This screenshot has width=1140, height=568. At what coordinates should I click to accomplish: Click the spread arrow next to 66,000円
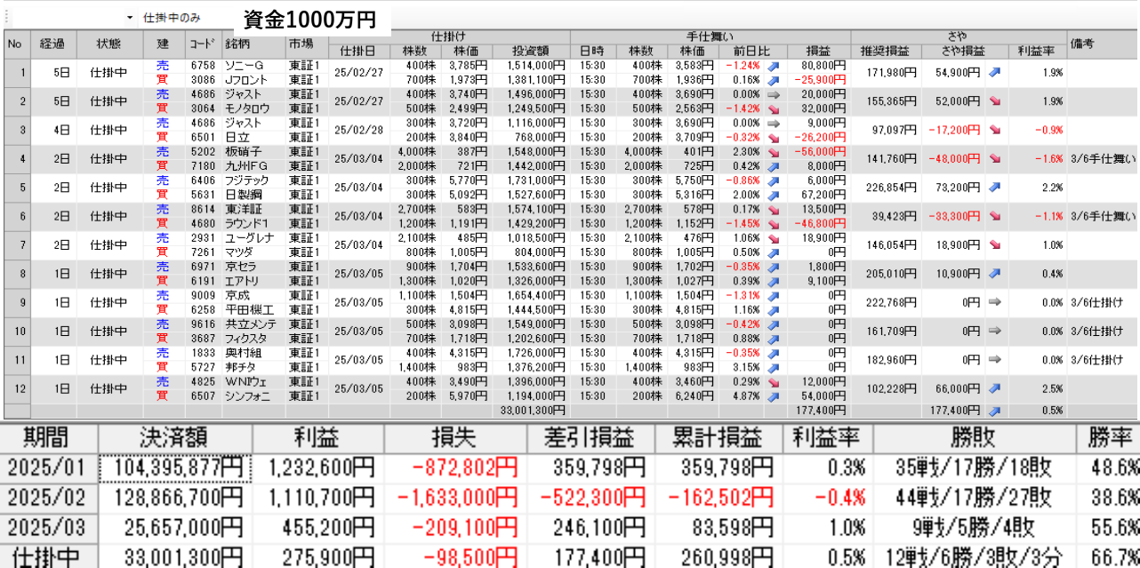tap(994, 388)
